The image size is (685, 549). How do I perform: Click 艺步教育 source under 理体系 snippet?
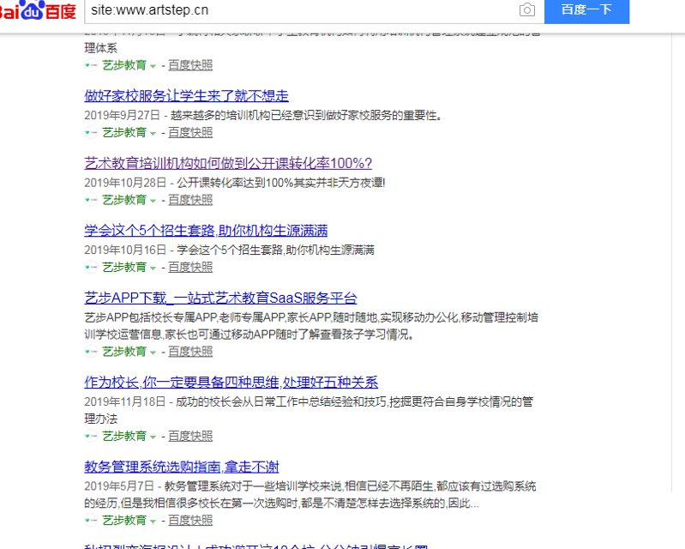pos(124,65)
